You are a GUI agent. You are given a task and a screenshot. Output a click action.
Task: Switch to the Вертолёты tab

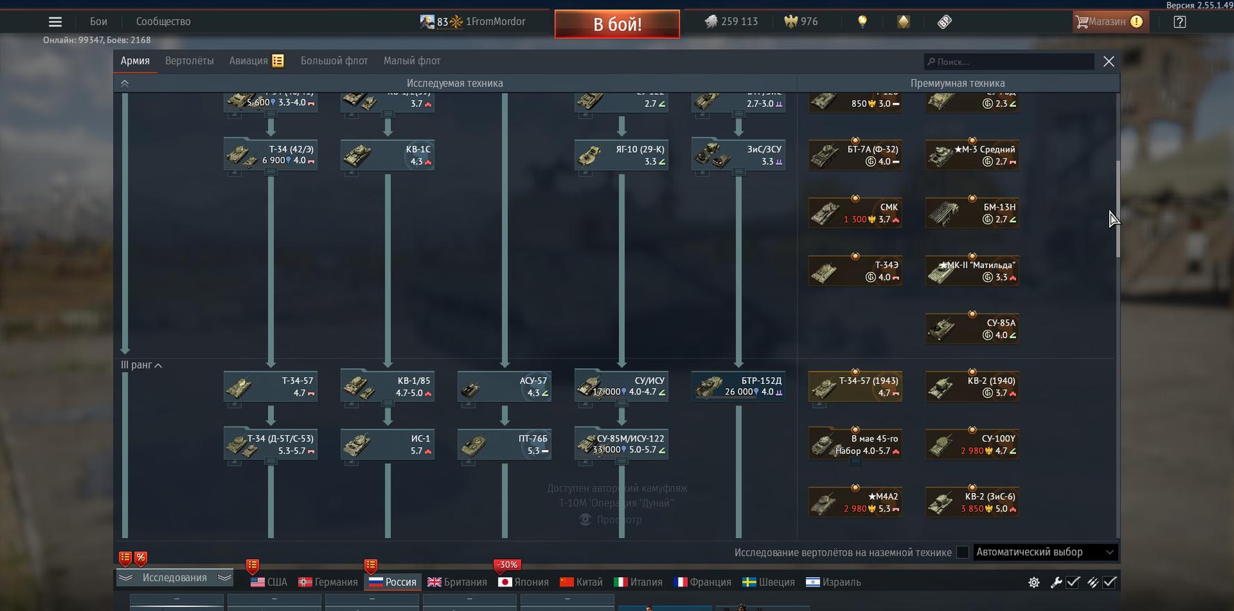[189, 61]
